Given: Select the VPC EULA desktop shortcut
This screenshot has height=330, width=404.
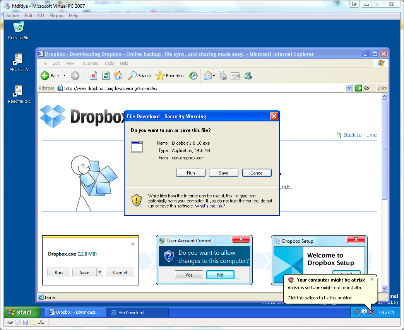Looking at the screenshot, I should click(19, 62).
